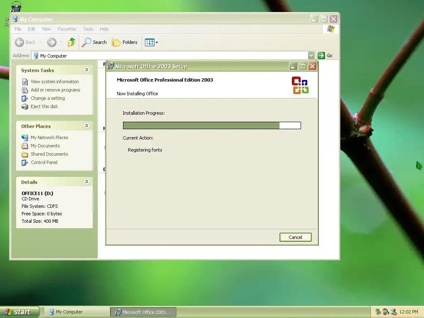Open the Start menu
The height and width of the screenshot is (318, 424).
tap(19, 312)
